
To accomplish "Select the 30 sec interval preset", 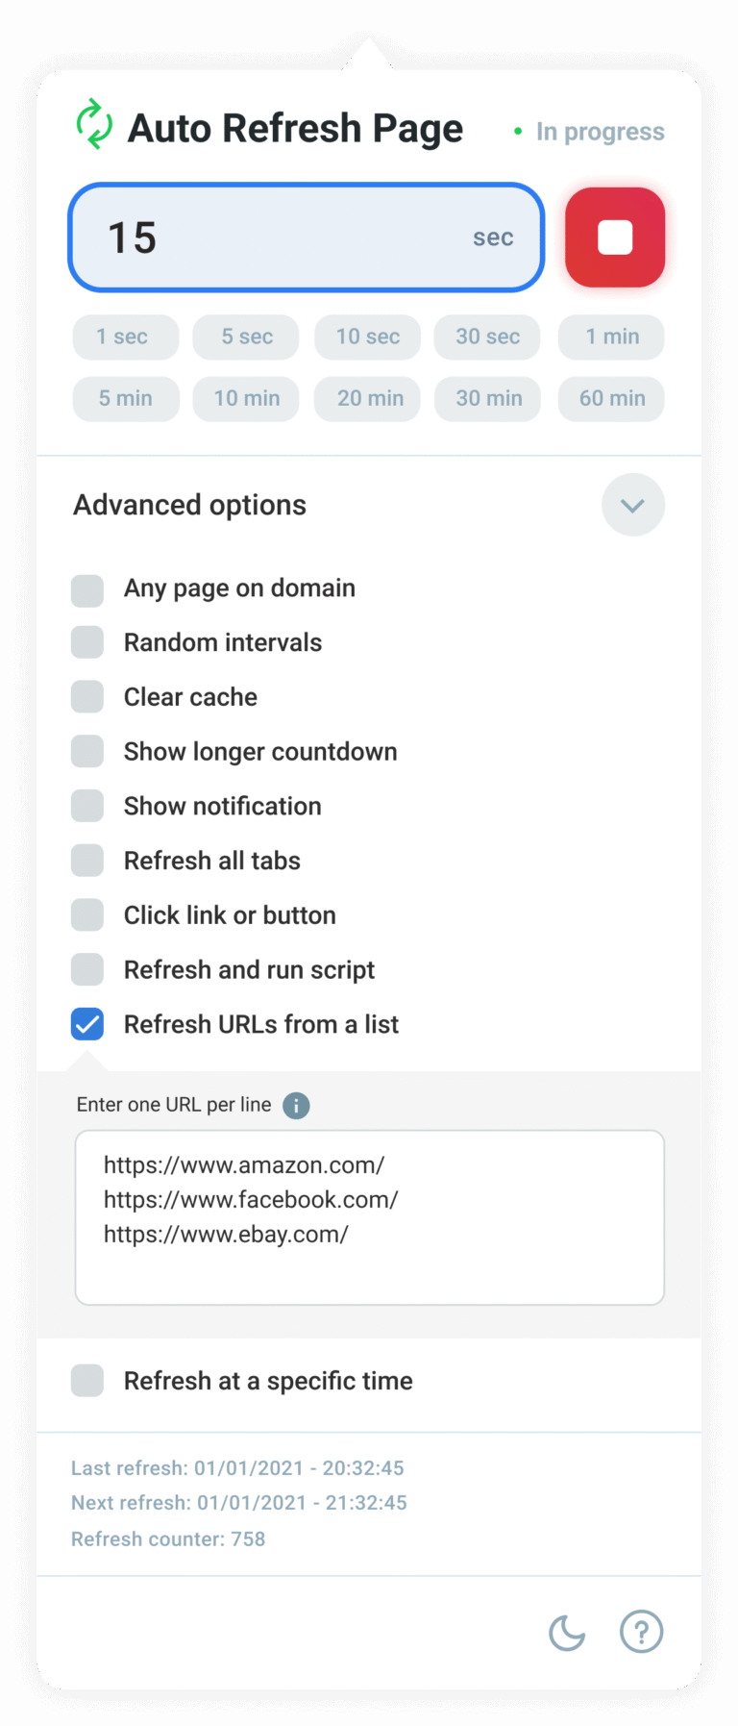I will [x=487, y=337].
